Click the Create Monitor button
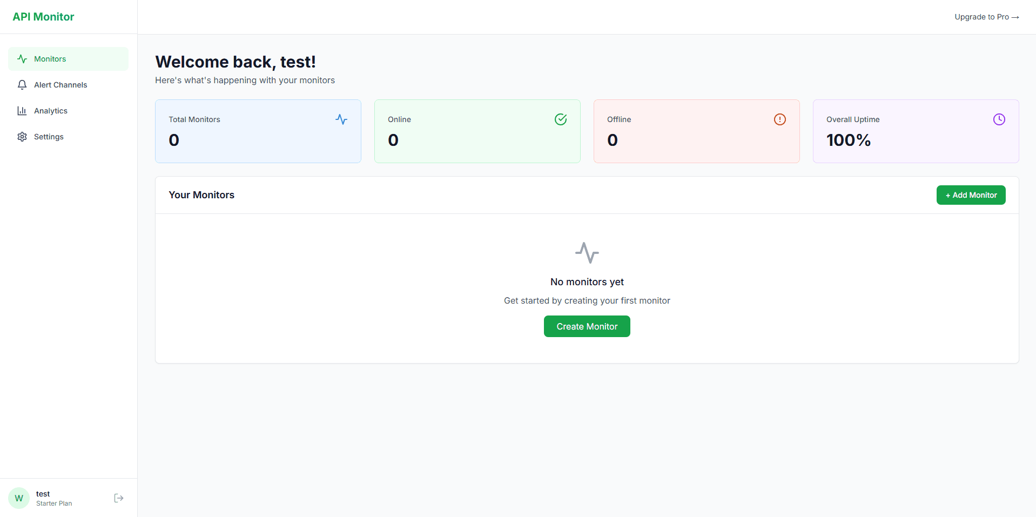 587,326
